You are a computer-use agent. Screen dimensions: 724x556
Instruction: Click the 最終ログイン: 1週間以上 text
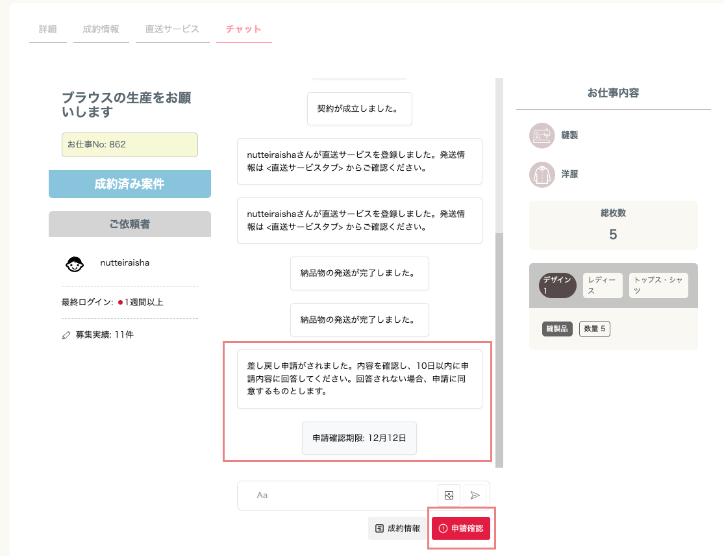(112, 303)
